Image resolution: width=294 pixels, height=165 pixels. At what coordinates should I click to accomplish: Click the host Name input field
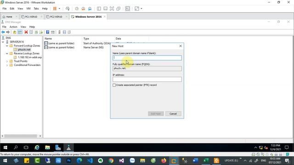tap(147, 58)
